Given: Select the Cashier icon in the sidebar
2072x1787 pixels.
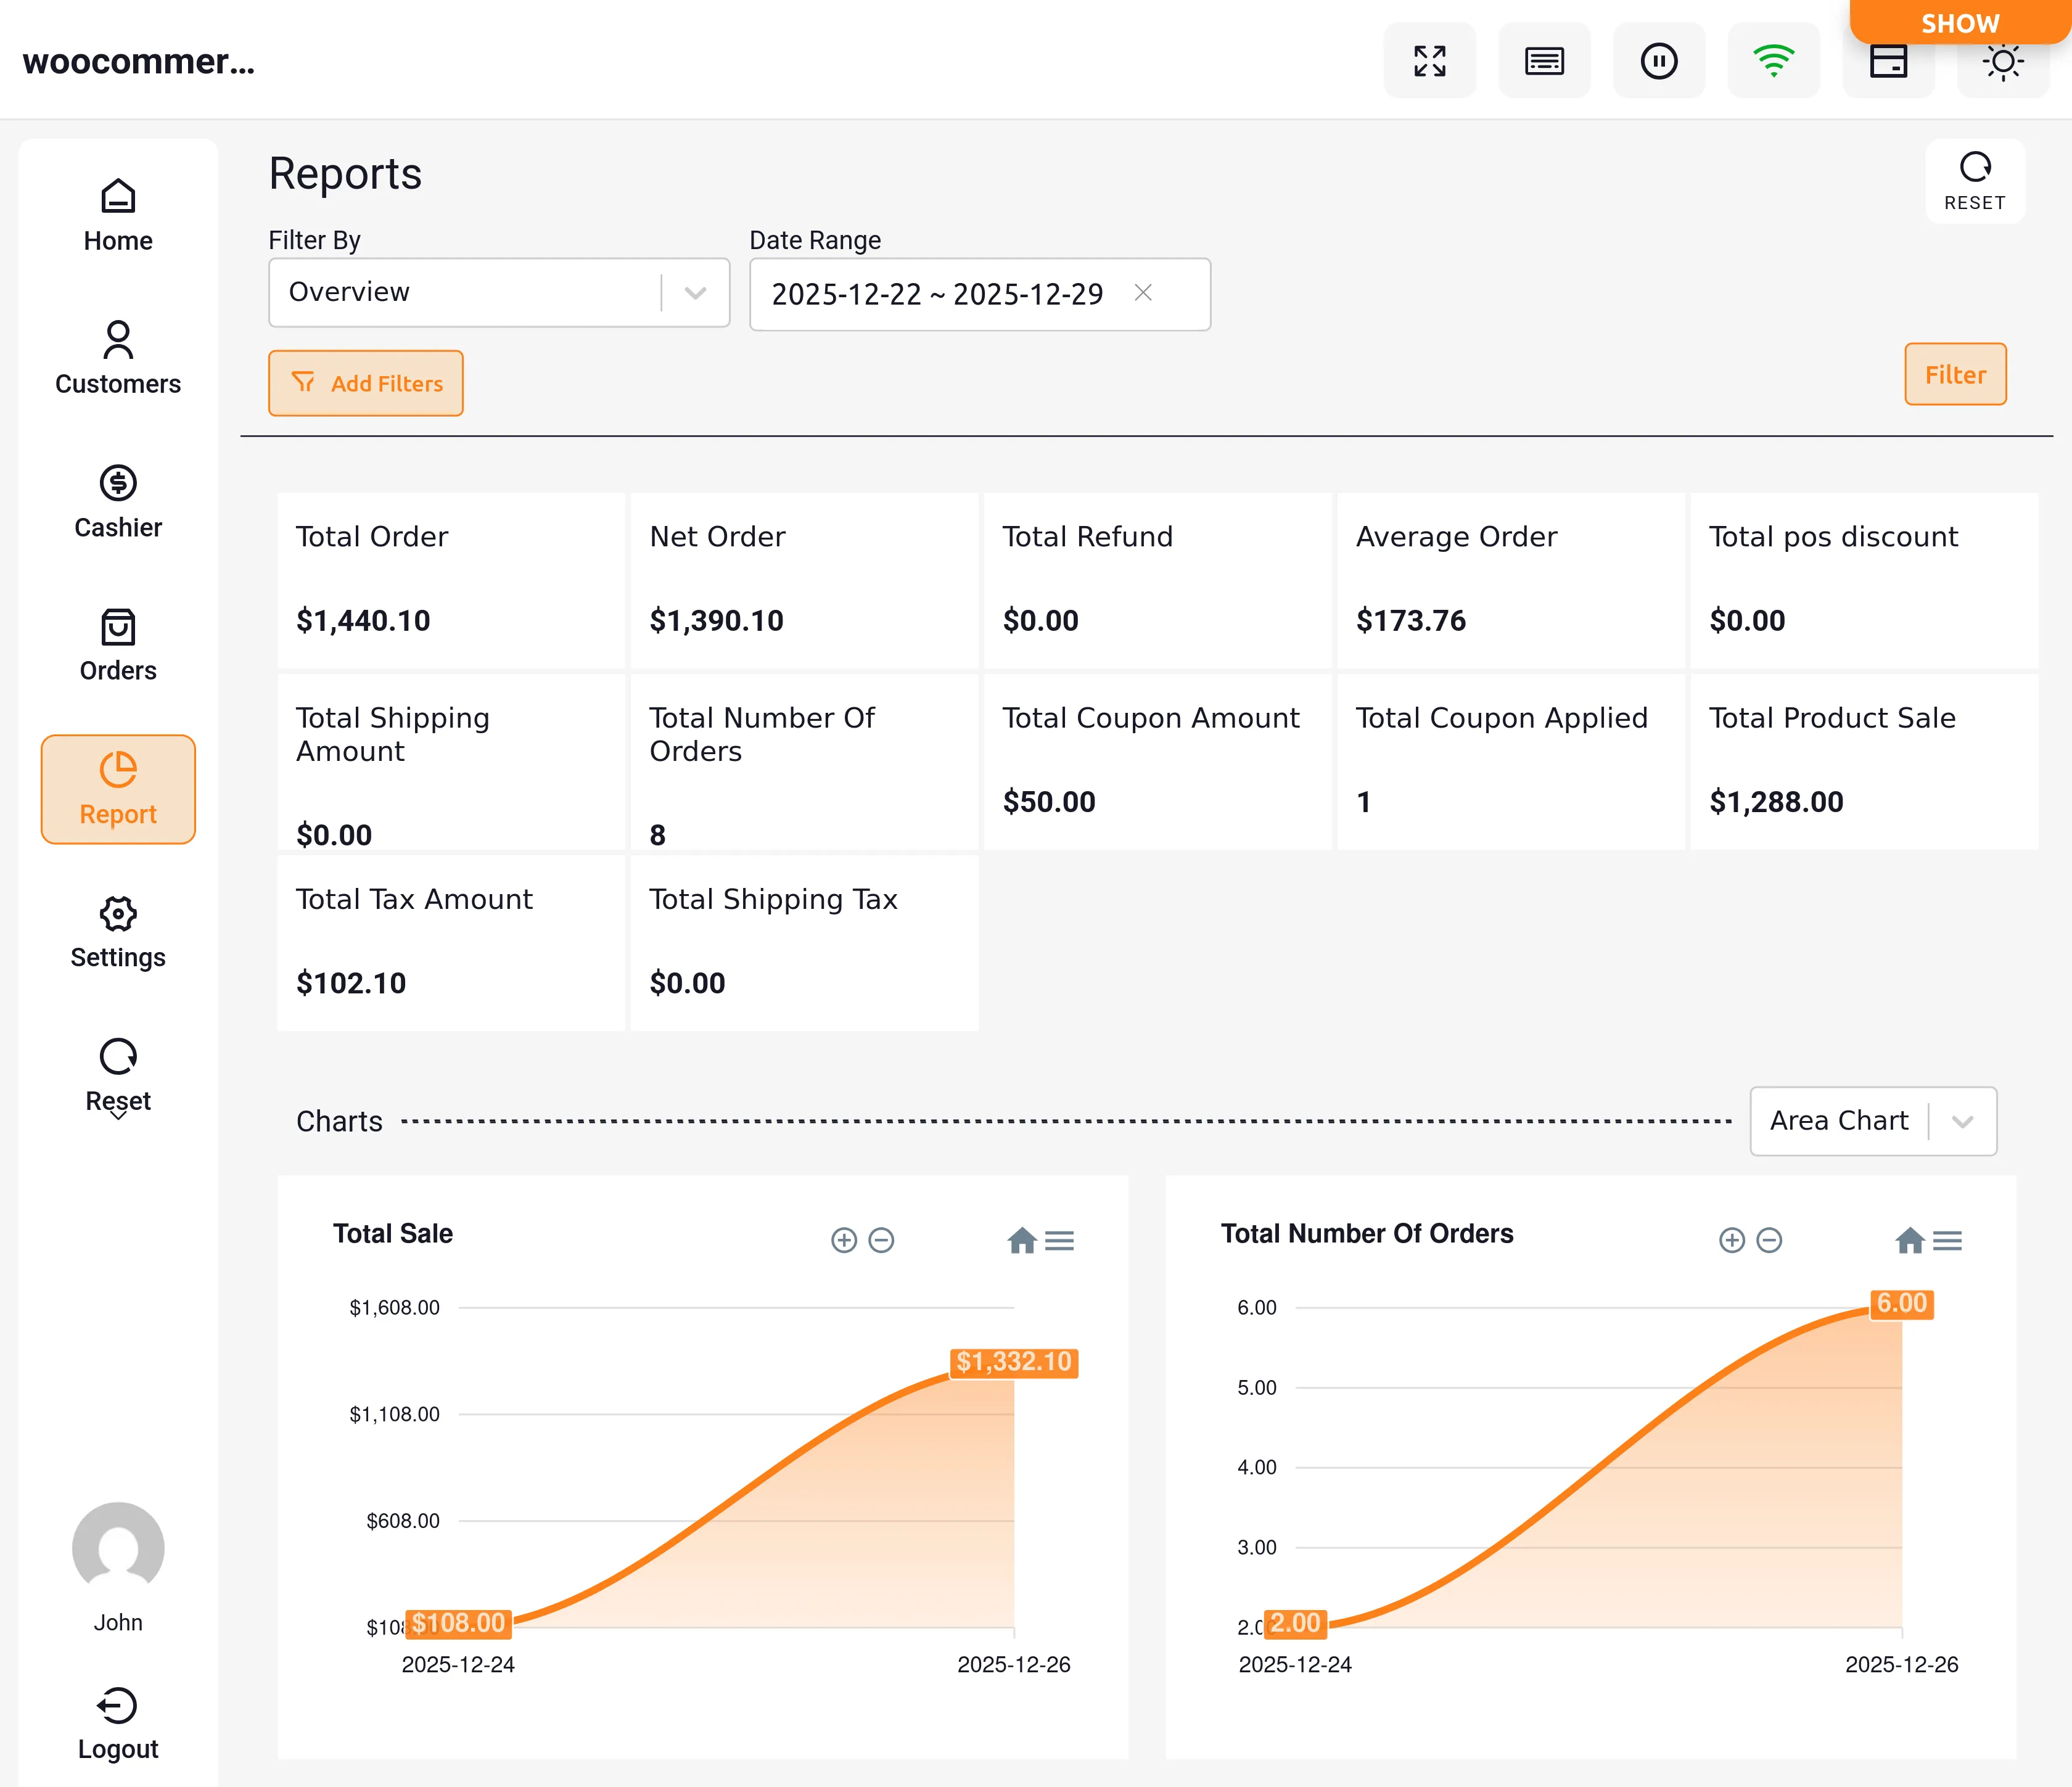Looking at the screenshot, I should click(118, 500).
